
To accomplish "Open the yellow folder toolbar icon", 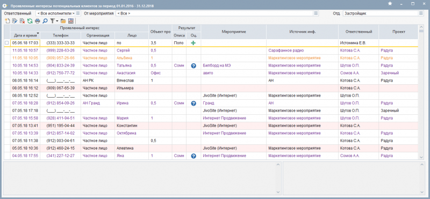I will (63, 20).
